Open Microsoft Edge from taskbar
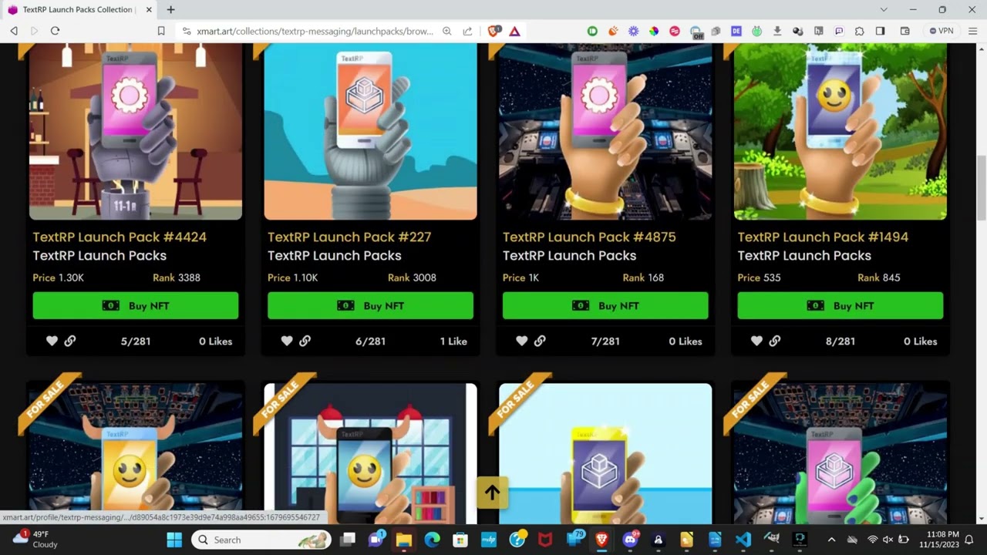Image resolution: width=987 pixels, height=555 pixels. coord(432,540)
